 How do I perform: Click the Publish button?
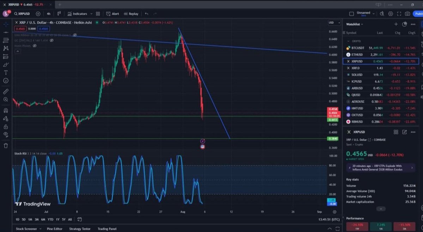pyautogui.click(x=418, y=14)
